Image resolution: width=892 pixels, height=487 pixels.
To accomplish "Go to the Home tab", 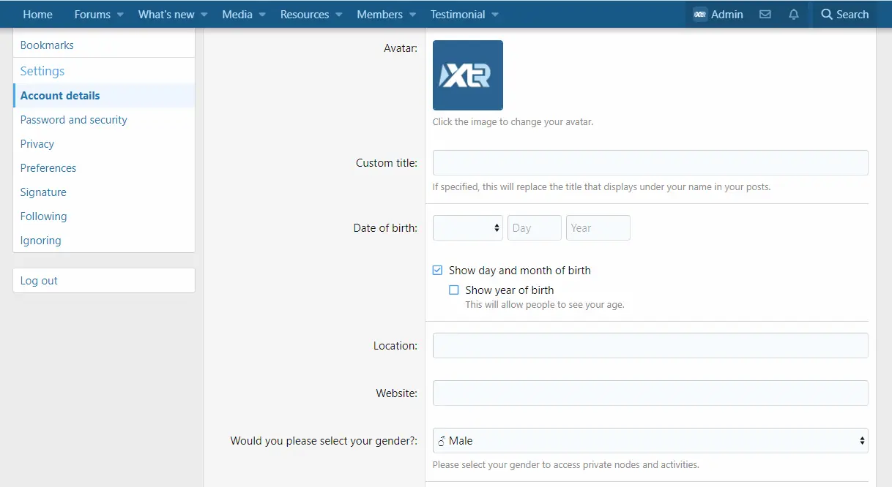I will click(38, 15).
